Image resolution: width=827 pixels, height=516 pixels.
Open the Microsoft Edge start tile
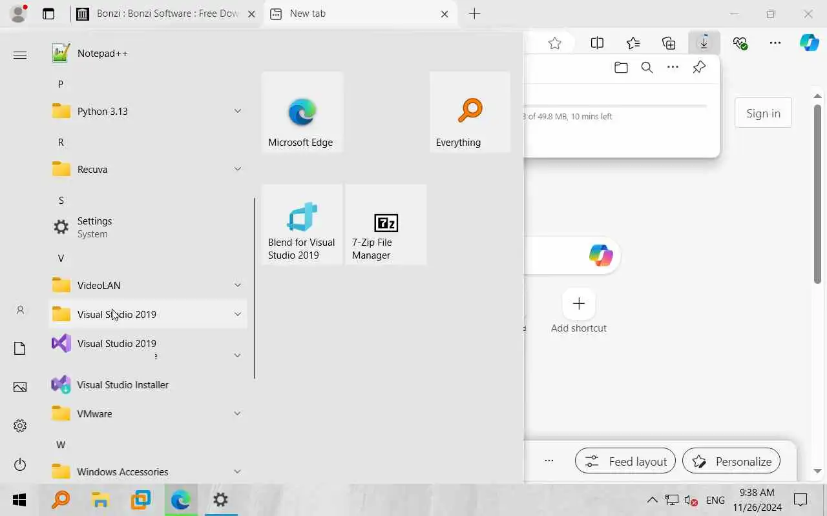302,112
